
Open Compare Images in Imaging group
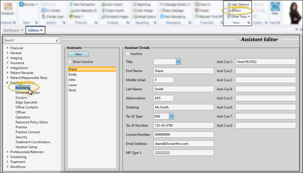[x=115, y=17]
